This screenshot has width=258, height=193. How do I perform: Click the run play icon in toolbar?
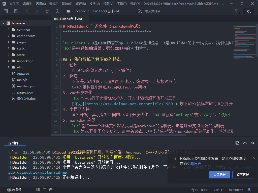[57, 11]
